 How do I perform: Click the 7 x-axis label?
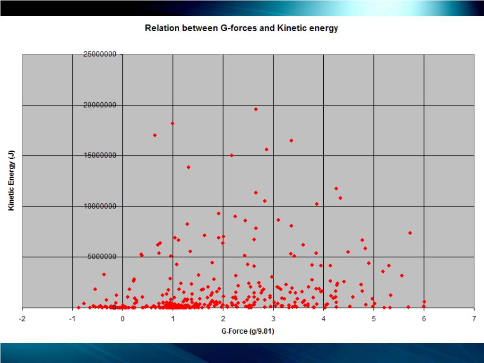click(474, 319)
